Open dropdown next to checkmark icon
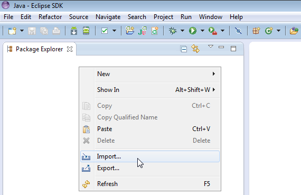Image resolution: width=301 pixels, height=195 pixels. pyautogui.click(x=114, y=31)
